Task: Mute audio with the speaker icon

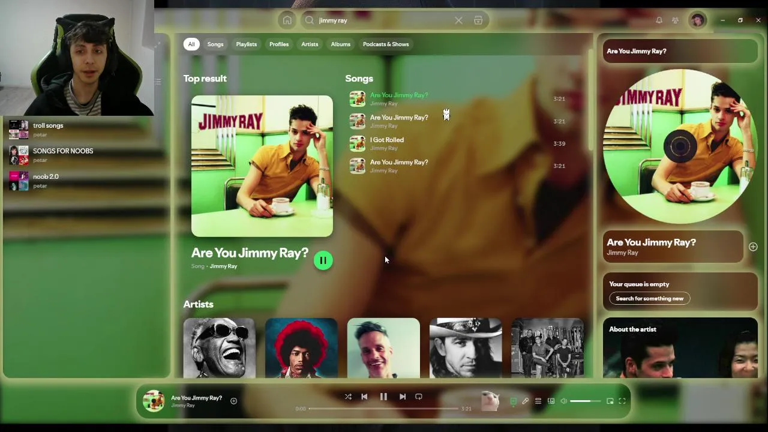Action: 564,401
